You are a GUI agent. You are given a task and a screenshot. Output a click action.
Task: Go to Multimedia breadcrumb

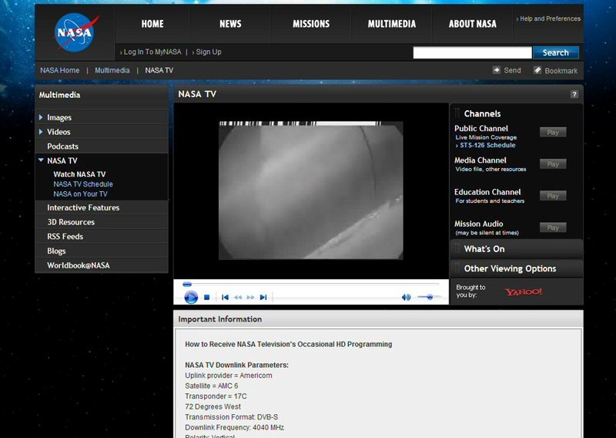coord(112,70)
